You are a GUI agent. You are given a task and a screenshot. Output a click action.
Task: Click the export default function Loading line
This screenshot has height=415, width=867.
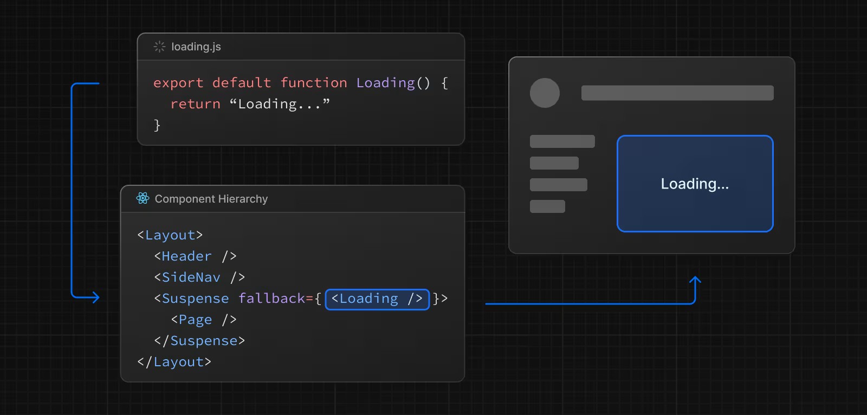[300, 83]
